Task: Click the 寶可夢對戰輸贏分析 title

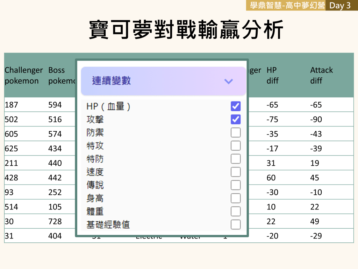Action: [x=186, y=30]
